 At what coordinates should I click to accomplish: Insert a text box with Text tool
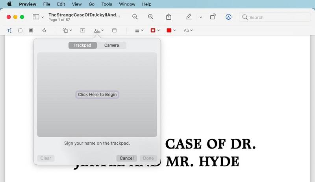coord(82,30)
